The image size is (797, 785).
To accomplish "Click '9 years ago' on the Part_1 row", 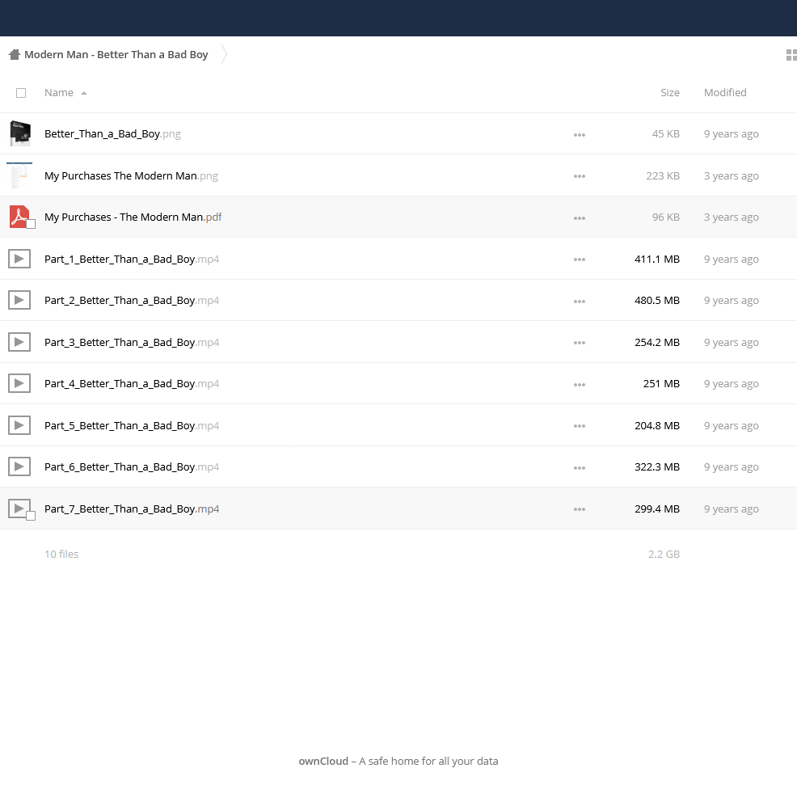I will point(732,260).
